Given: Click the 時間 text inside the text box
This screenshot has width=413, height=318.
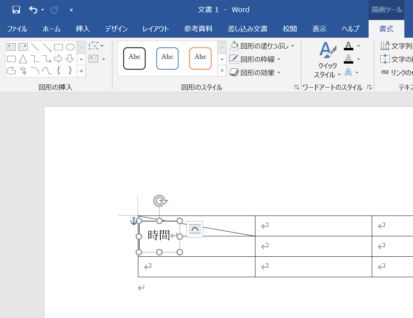Looking at the screenshot, I should coord(159,235).
